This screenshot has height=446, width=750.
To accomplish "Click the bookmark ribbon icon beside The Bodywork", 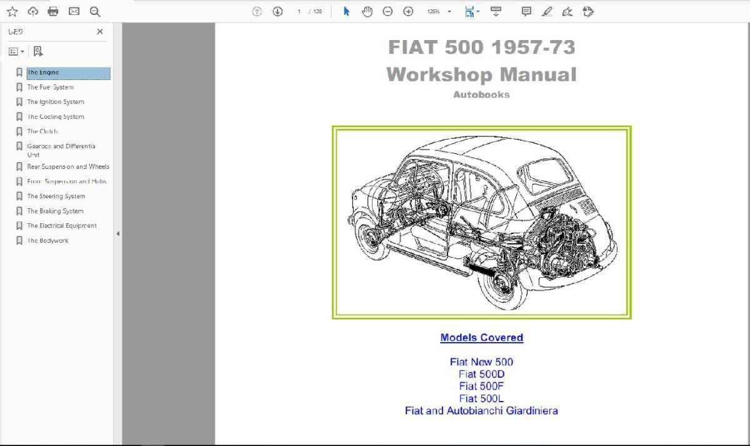I will point(19,241).
